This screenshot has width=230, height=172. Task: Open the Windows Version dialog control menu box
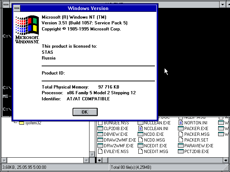tap(16, 8)
